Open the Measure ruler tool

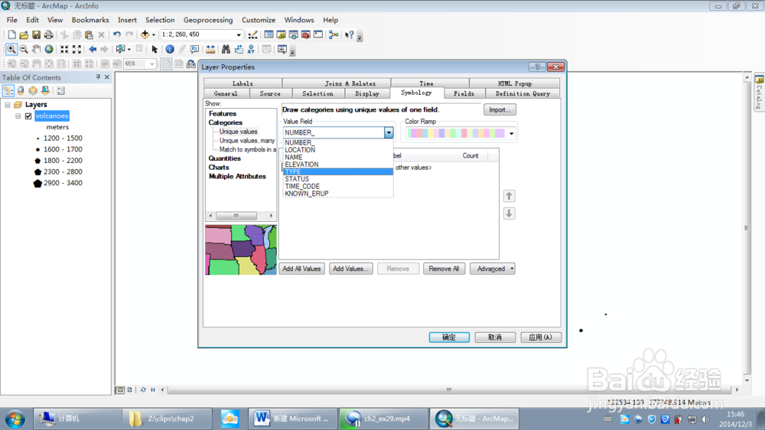(x=210, y=49)
